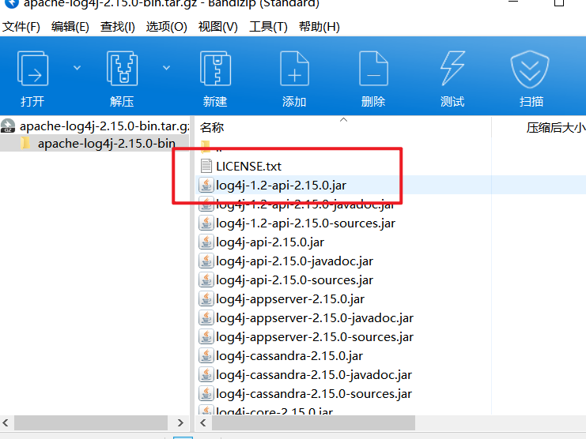This screenshot has height=439, width=586.
Task: Select log4j-1.2-api-2.15.0-sources.jar
Action: tap(305, 223)
